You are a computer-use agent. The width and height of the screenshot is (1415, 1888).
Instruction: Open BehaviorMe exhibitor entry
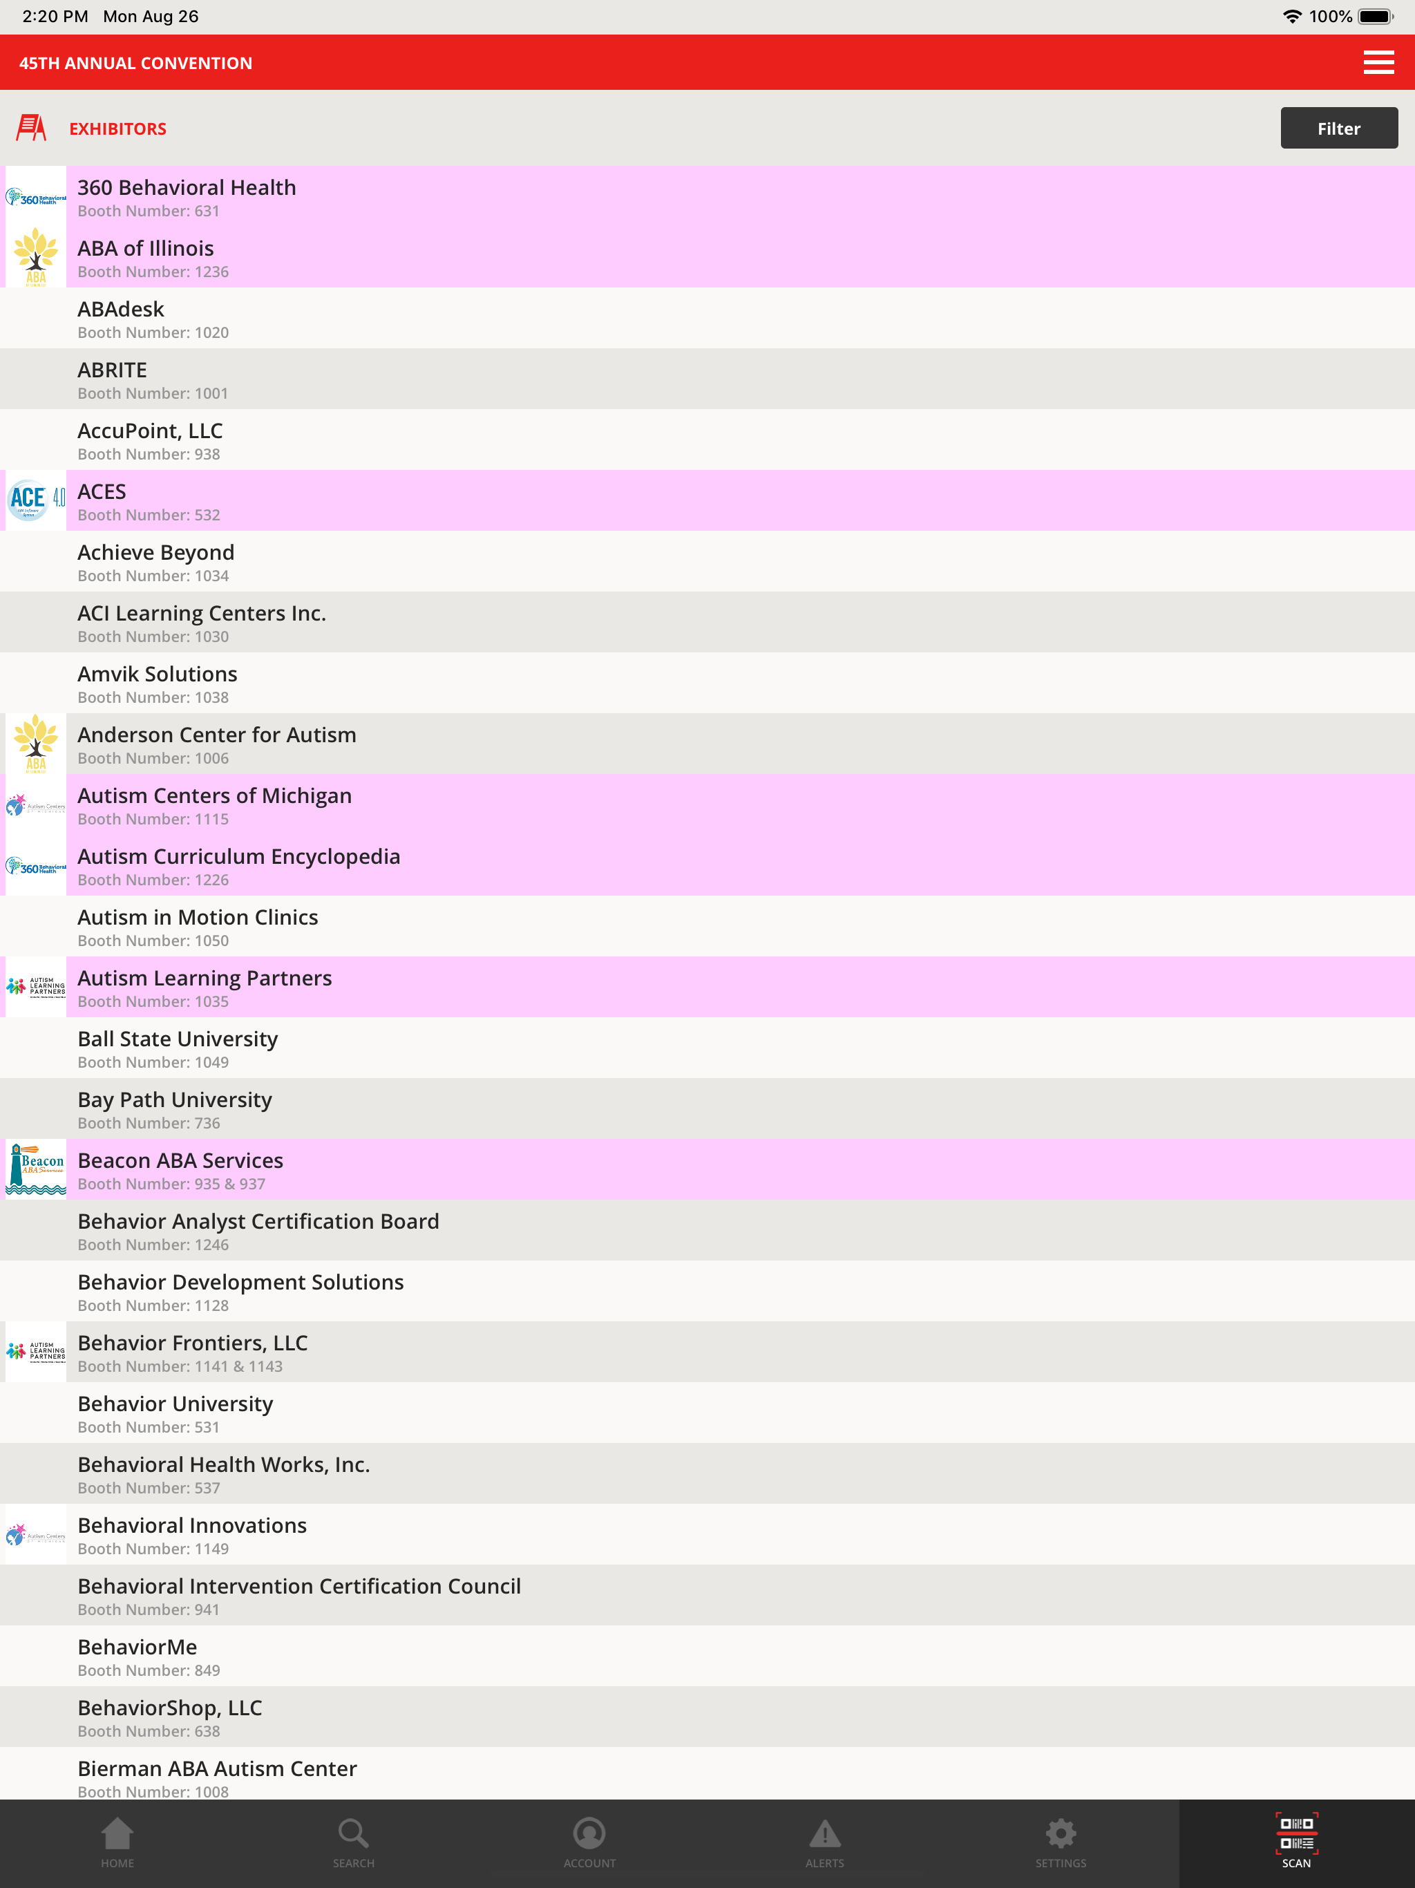click(x=707, y=1656)
